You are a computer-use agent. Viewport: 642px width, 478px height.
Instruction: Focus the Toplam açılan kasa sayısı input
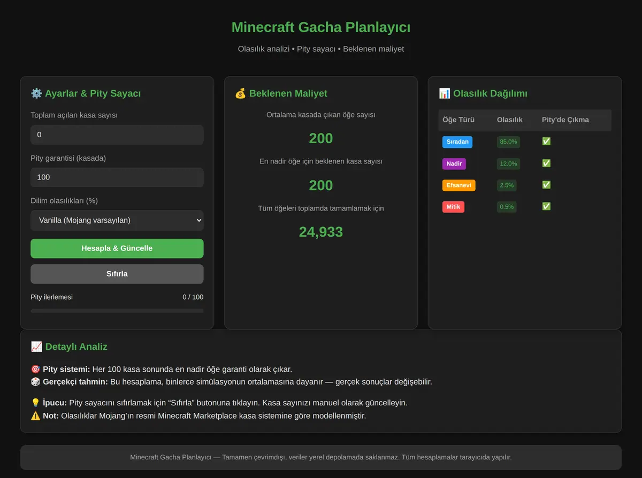click(117, 135)
